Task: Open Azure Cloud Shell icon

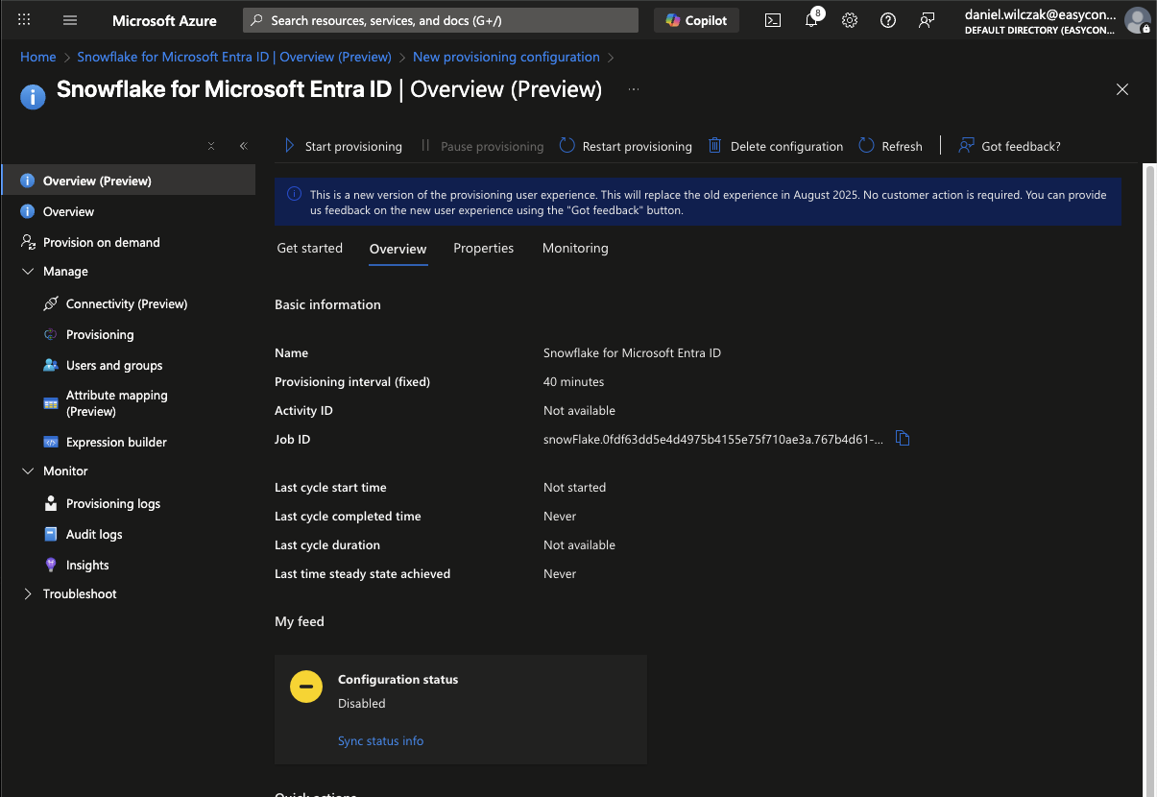Action: pyautogui.click(x=773, y=20)
